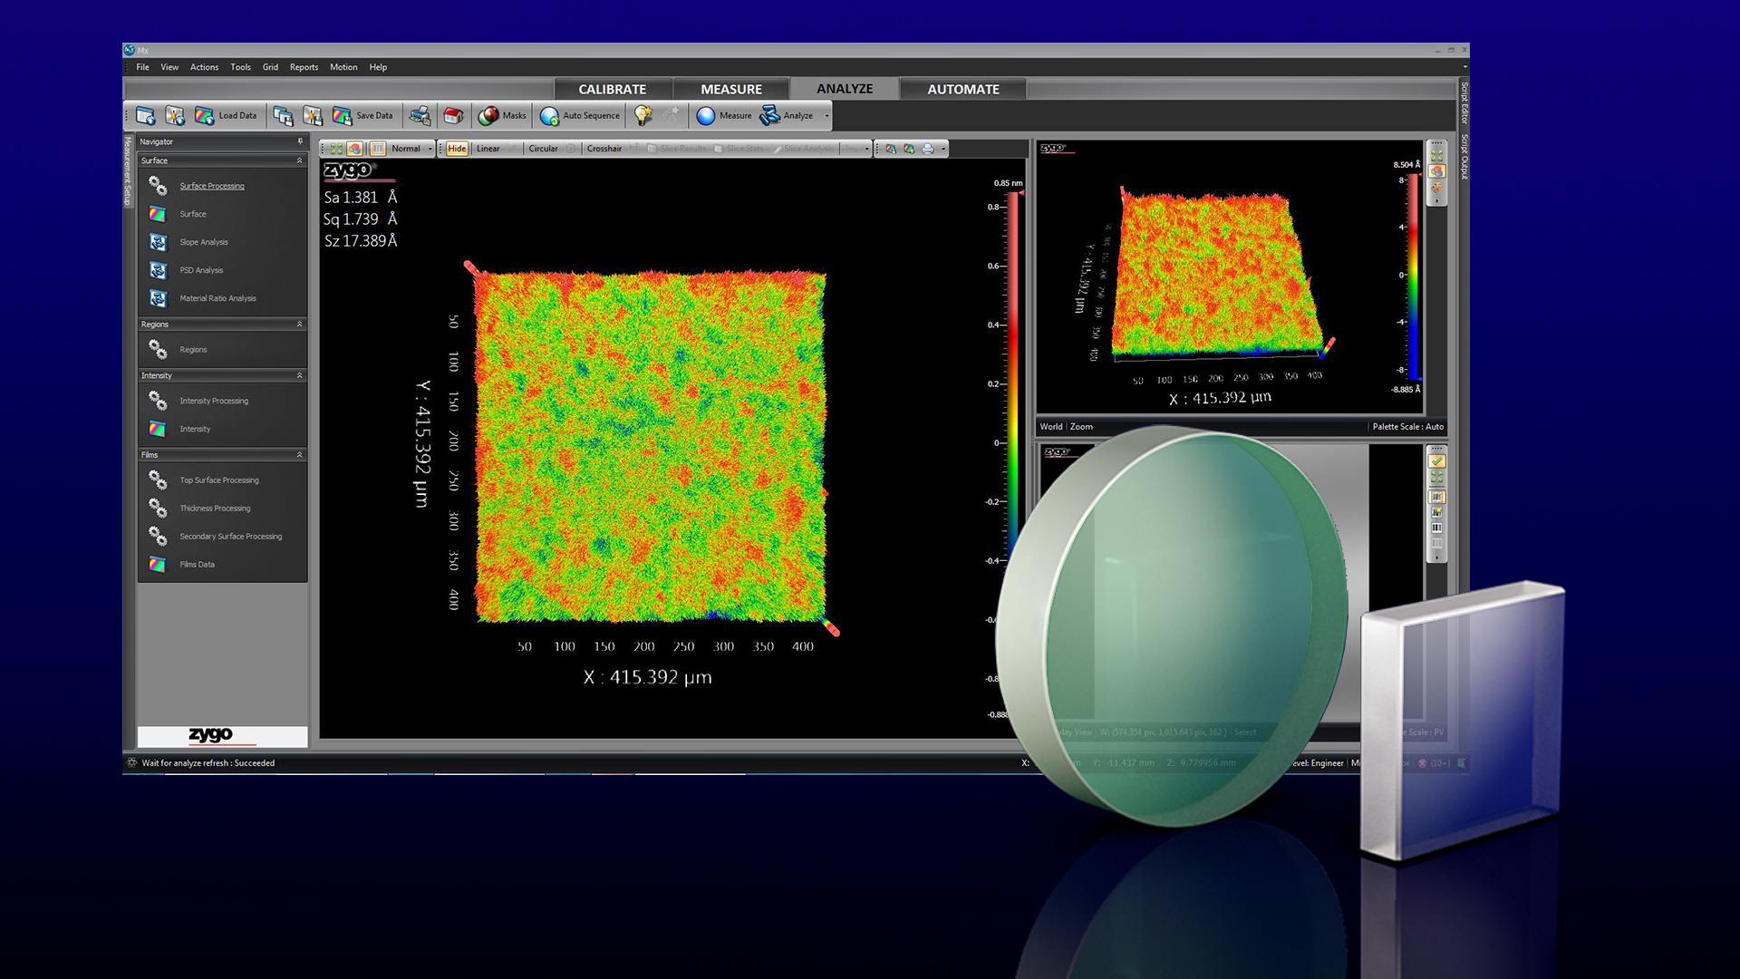Toggle the highlighted columns button beside Normal
The image size is (1740, 979).
coord(378,149)
